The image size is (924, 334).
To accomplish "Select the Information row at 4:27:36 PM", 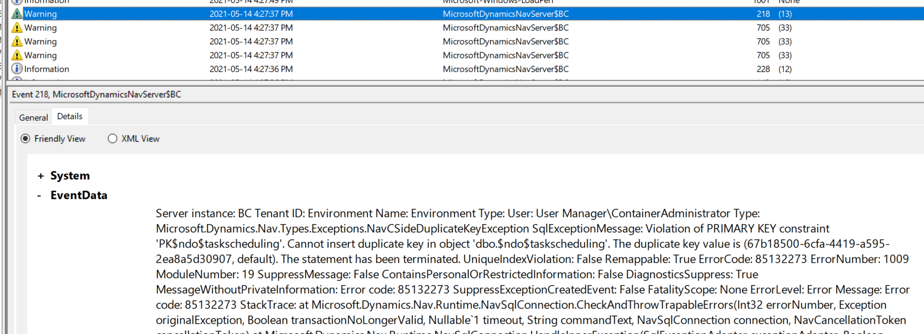I will 467,69.
